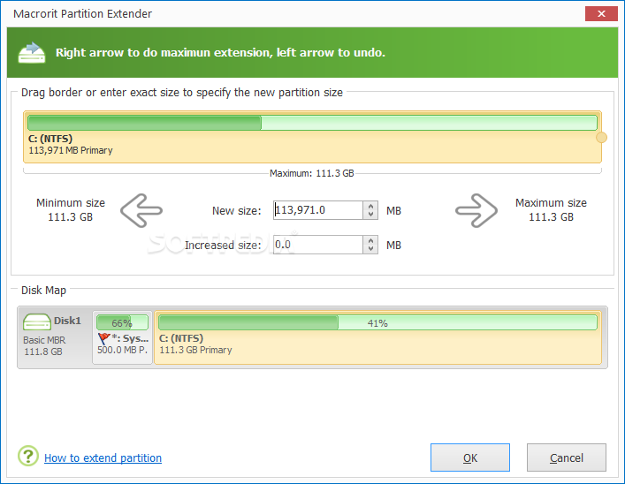The width and height of the screenshot is (625, 484).
Task: Click the drive icon in green banner
Action: click(32, 53)
